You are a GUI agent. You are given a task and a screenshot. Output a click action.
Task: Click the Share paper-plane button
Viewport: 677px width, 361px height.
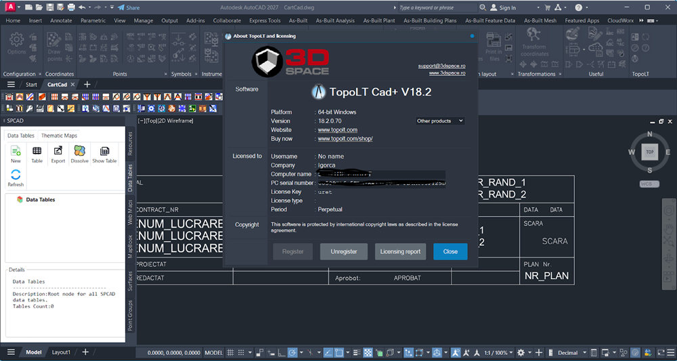click(x=129, y=7)
